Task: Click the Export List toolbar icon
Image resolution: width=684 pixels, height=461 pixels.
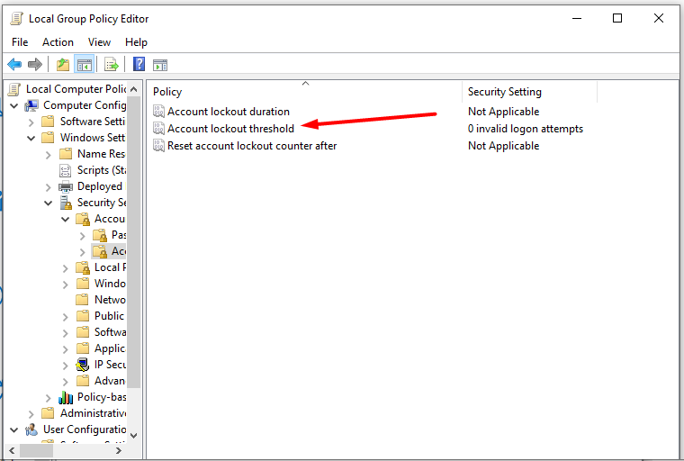Action: [112, 65]
